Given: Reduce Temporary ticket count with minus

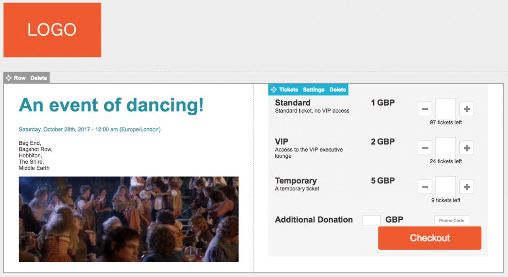Looking at the screenshot, I should 425,187.
